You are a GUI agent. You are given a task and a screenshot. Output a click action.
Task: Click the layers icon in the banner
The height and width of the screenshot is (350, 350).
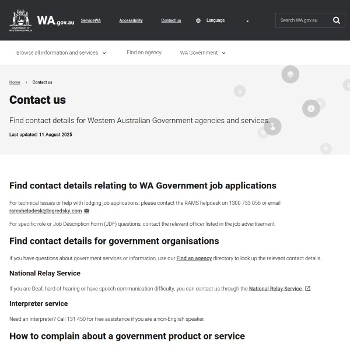[x=290, y=75]
